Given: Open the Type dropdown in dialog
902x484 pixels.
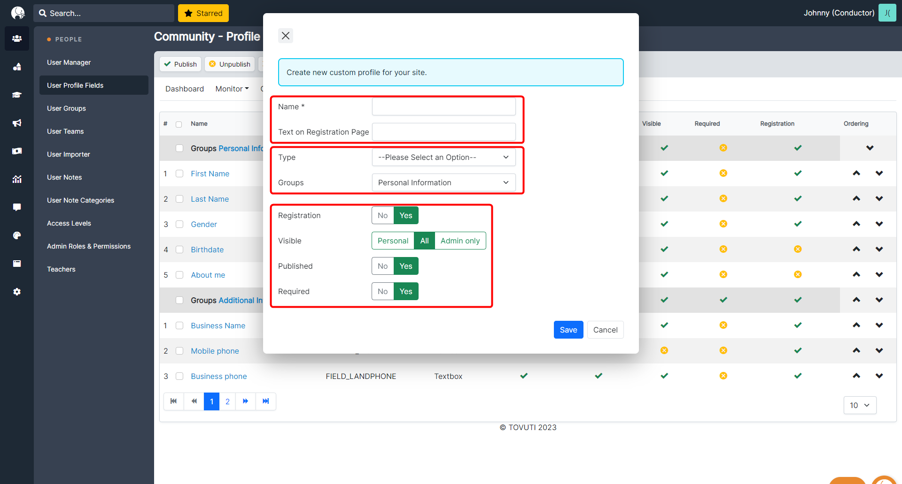Looking at the screenshot, I should (x=444, y=158).
